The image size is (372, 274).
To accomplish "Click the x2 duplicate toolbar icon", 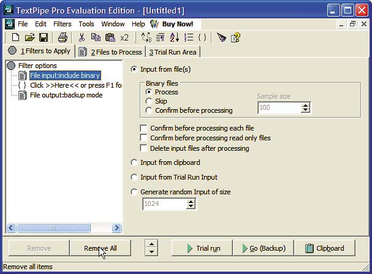I will [124, 38].
